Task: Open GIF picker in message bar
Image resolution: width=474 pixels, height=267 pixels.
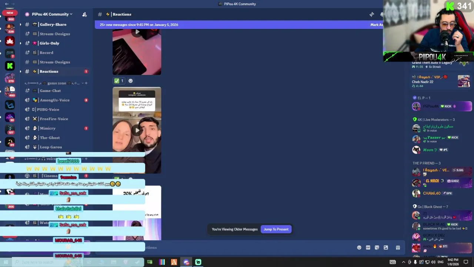Action: point(368,248)
